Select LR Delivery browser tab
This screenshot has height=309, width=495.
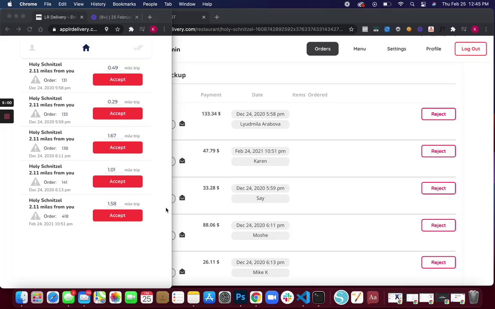60,17
